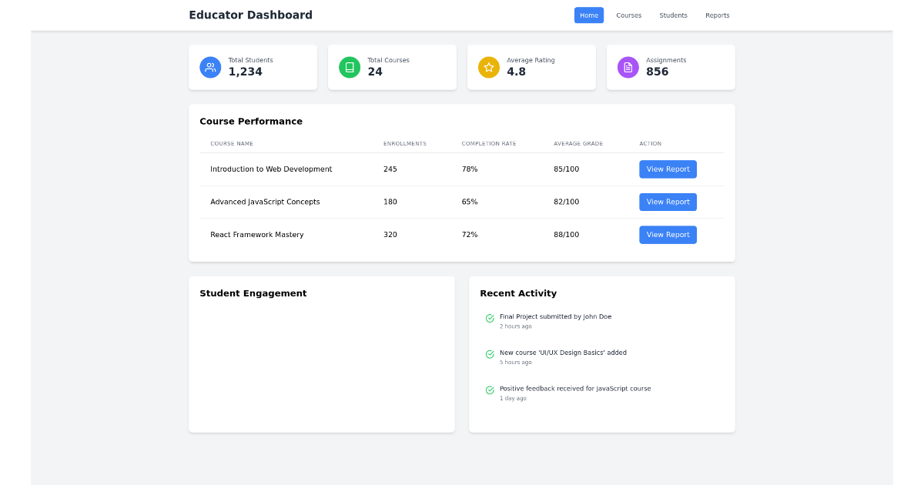Select the React Framework Mastery course row
The width and height of the screenshot is (924, 485).
coord(257,234)
